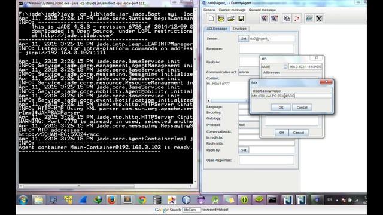Click the colorful star taskbar icon

click(x=172, y=200)
